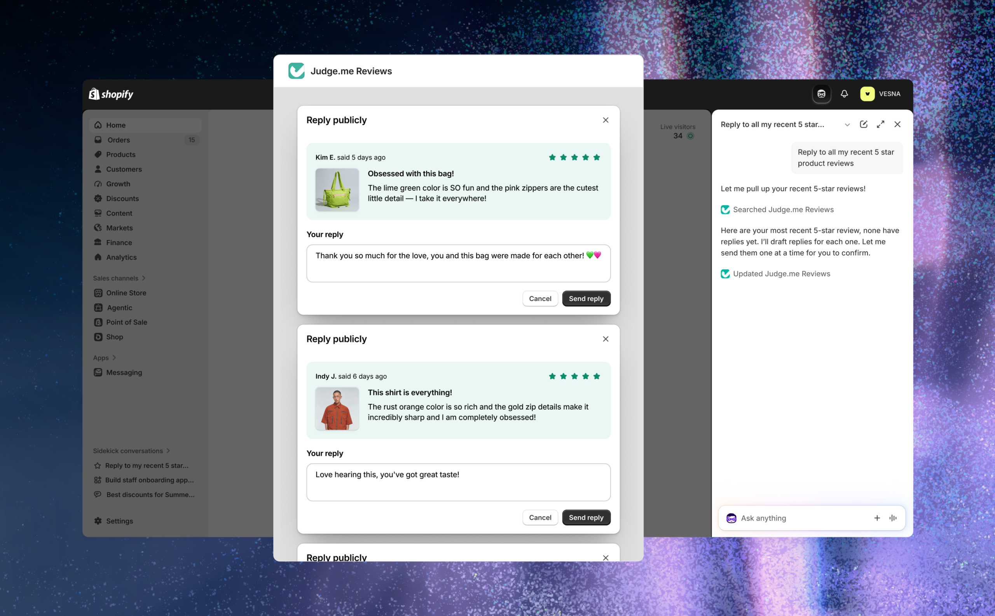The image size is (995, 616).
Task: Click the Judge.me Reviews logo icon
Action: coord(296,71)
